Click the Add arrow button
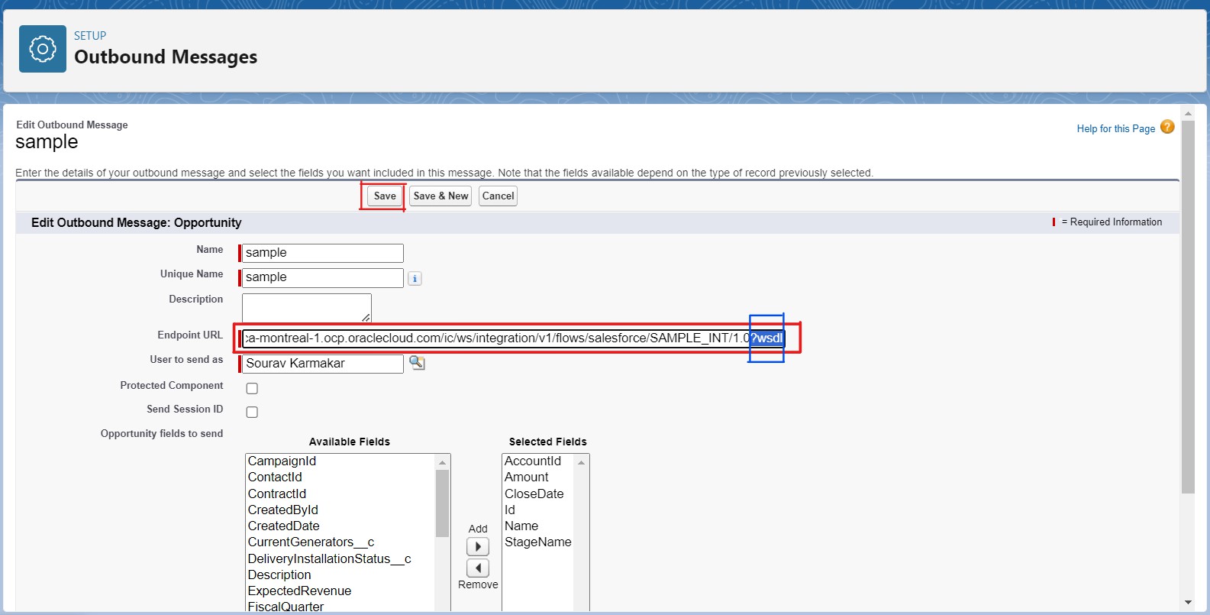Image resolution: width=1210 pixels, height=615 pixels. (x=478, y=547)
